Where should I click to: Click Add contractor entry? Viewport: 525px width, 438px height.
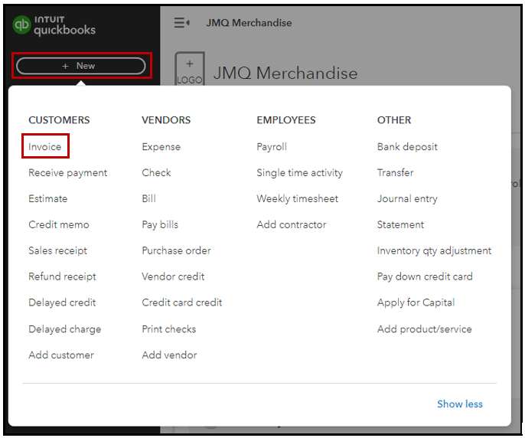coord(292,224)
